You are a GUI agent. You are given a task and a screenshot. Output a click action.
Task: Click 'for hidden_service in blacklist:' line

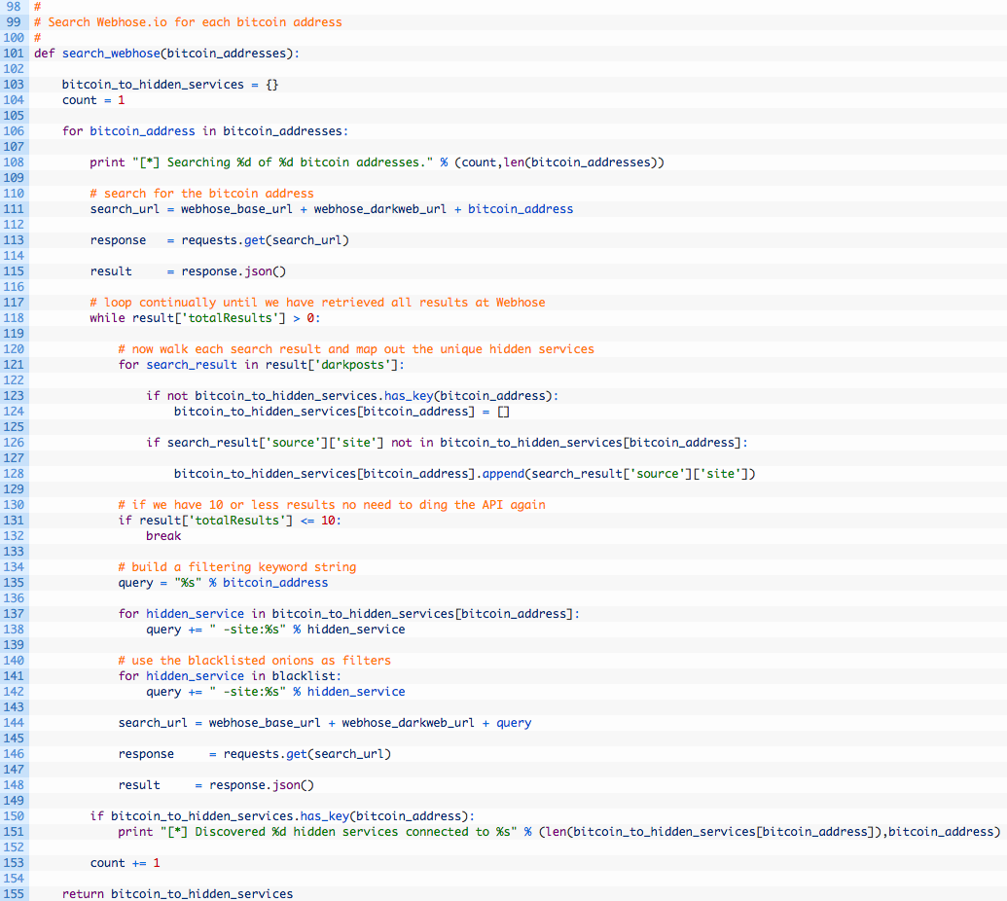[x=230, y=676]
